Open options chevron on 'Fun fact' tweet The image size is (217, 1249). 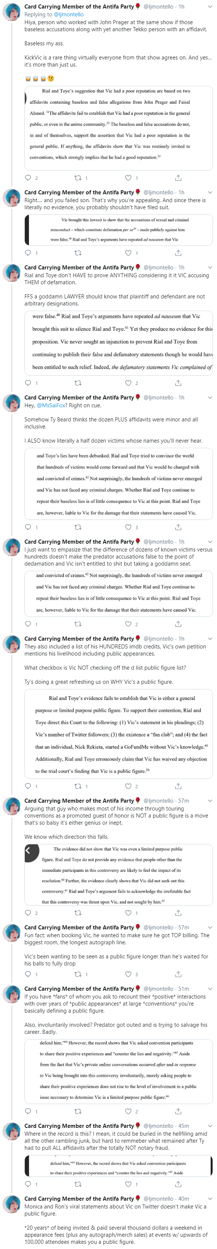(210, 928)
